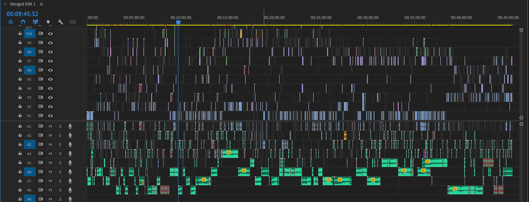Viewport: 529px width, 202px height.
Task: Click ruler at 00:40:00:00 label
Action: 462,17
